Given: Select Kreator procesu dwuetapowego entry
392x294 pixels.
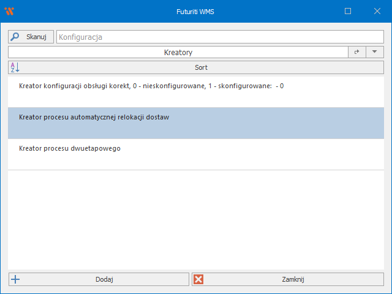Looking at the screenshot, I should coord(69,148).
